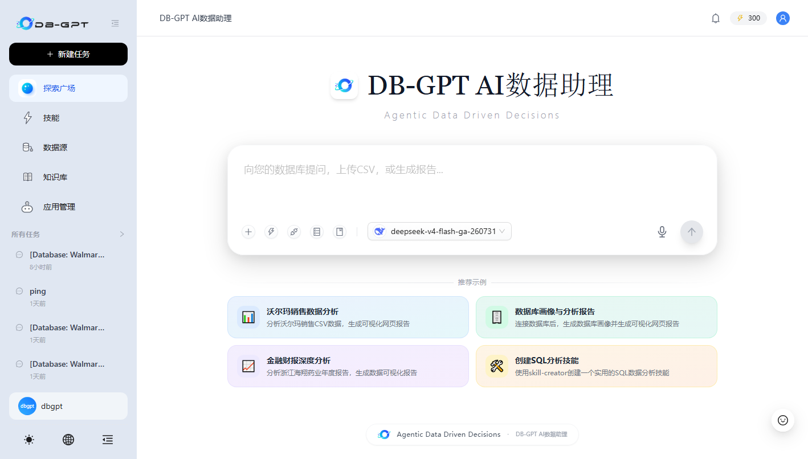The image size is (808, 459).
Task: Click the 新建任务 button
Action: coord(68,54)
